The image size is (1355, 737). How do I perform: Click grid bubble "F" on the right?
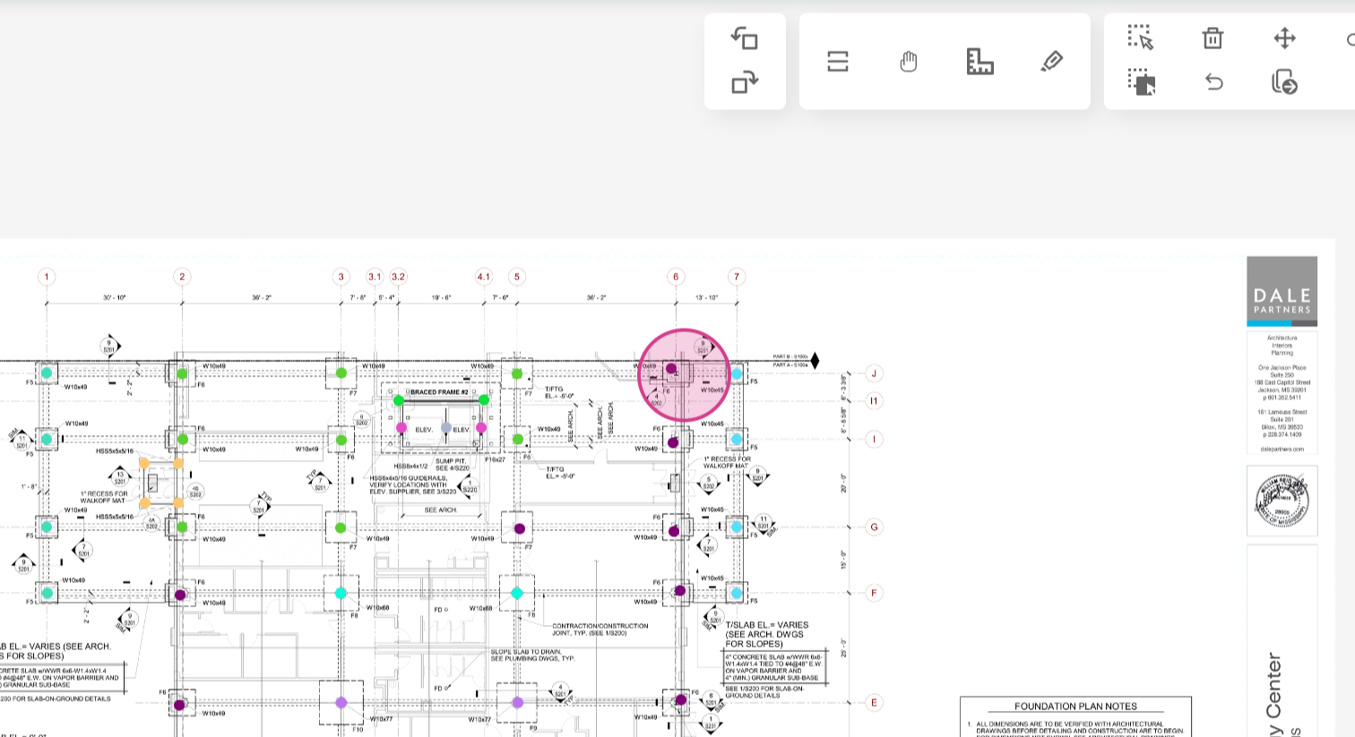click(x=874, y=593)
